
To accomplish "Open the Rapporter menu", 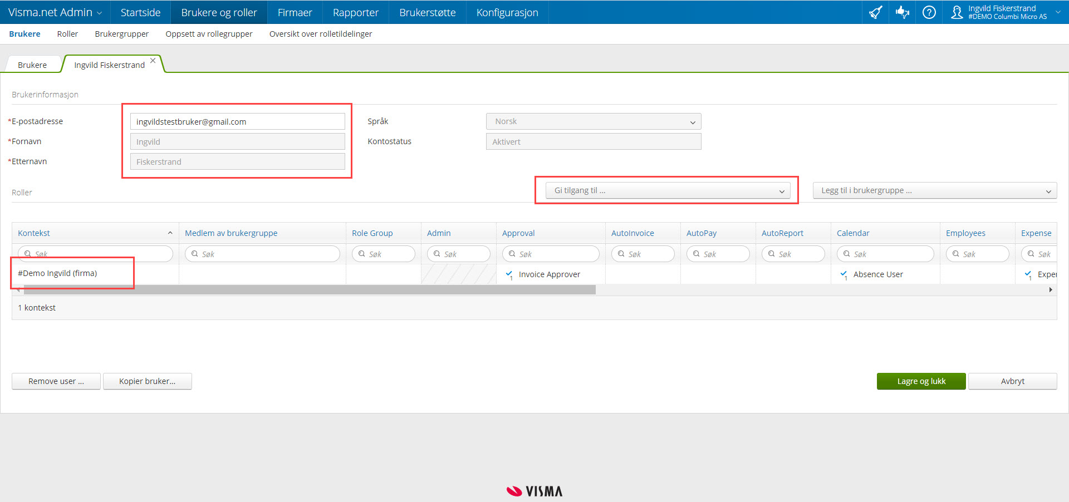I will tap(355, 12).
